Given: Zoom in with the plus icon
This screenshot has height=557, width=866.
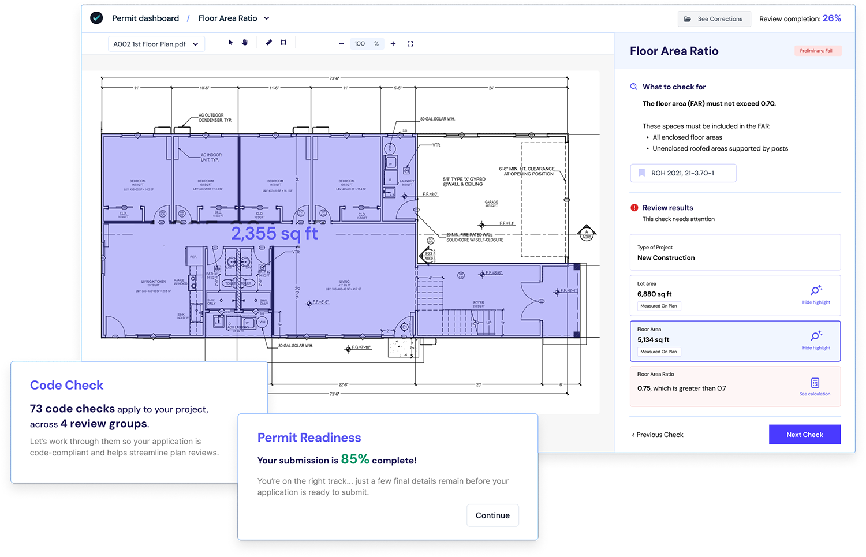Looking at the screenshot, I should (x=393, y=44).
